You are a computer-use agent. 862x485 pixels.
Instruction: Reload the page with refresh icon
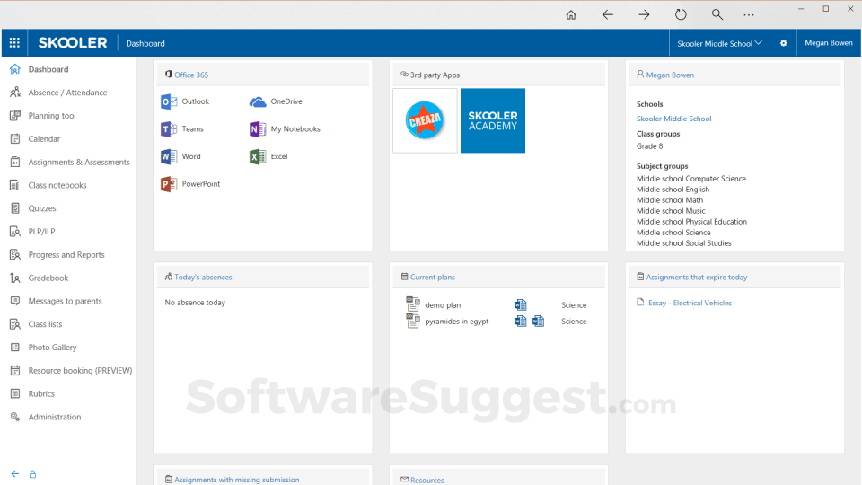pyautogui.click(x=681, y=15)
